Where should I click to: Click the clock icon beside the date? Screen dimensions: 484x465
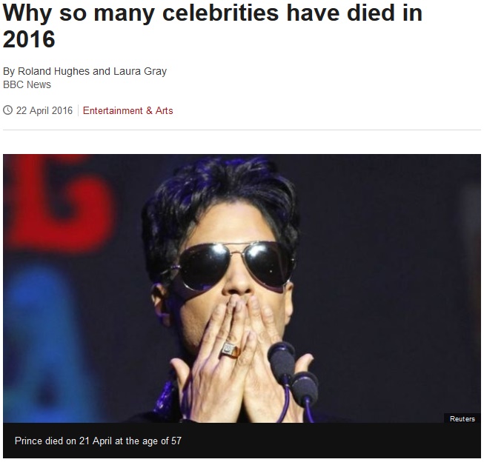(7, 110)
